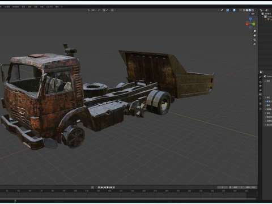Click the zoom view magnifier icon

[254, 31]
